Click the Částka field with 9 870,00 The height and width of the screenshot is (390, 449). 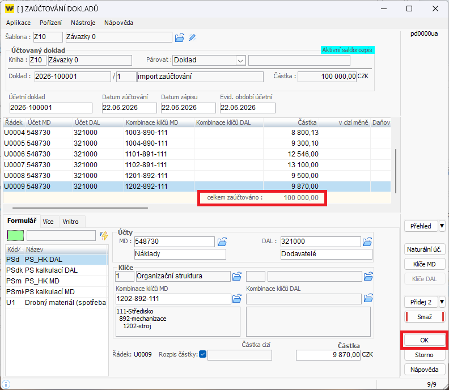pyautogui.click(x=328, y=355)
